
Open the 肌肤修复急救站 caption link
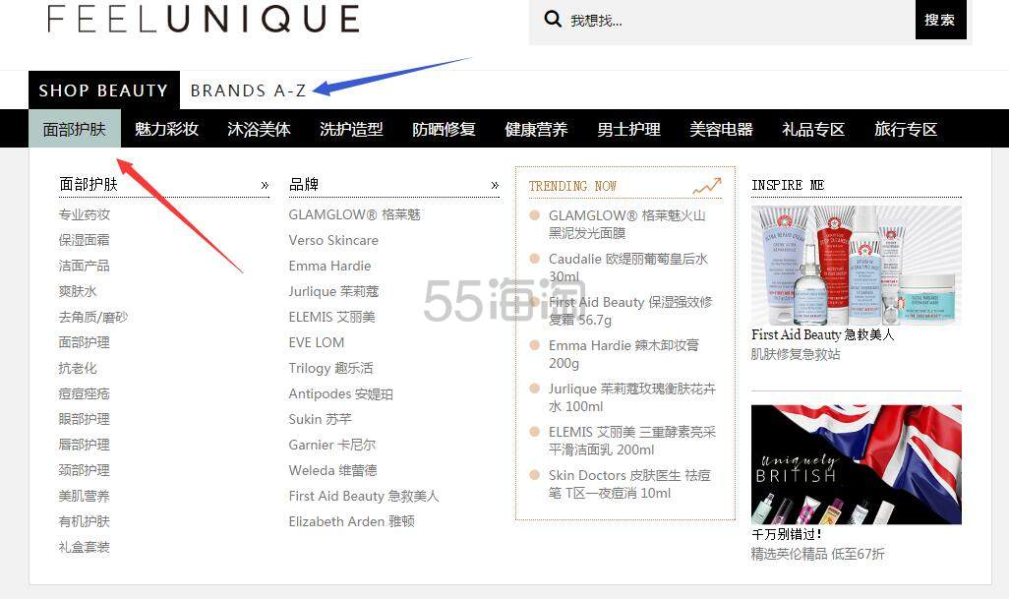[796, 354]
